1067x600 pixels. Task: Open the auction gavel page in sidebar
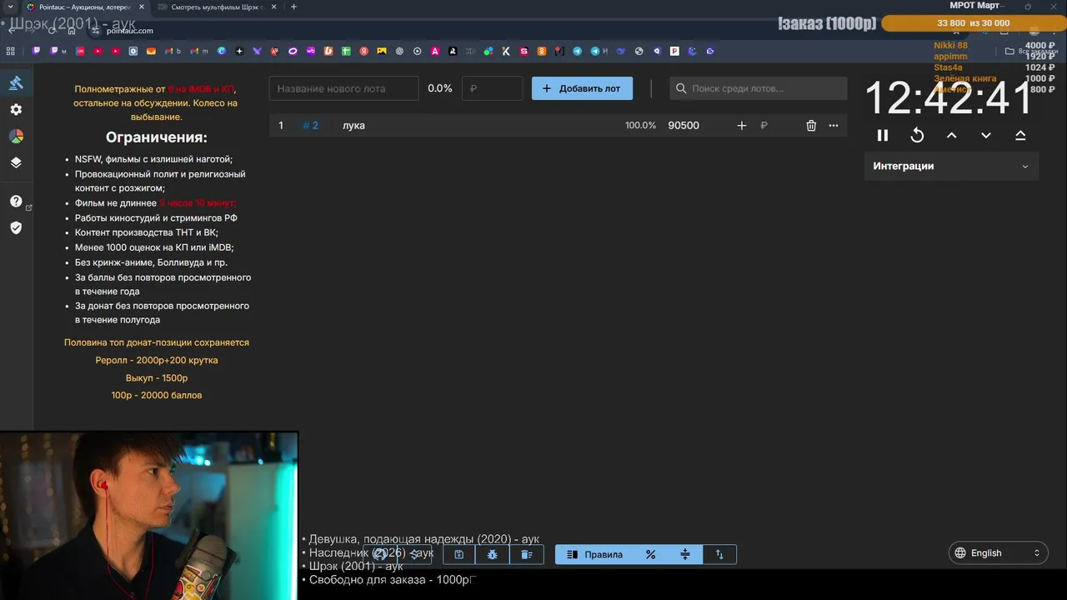coord(16,82)
